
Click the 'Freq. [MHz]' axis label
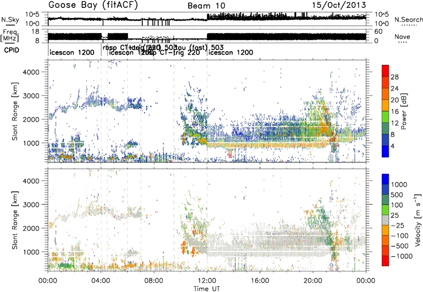point(10,35)
